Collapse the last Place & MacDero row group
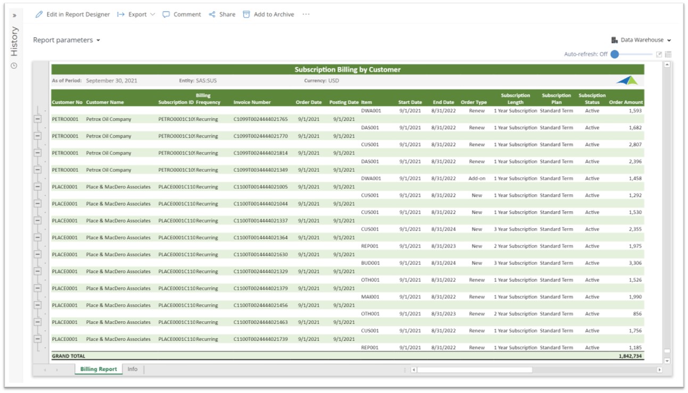Screen dimensions: 688x393 click(37, 339)
